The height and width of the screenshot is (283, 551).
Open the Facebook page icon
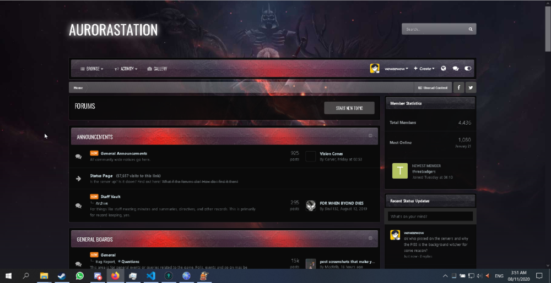(x=458, y=87)
